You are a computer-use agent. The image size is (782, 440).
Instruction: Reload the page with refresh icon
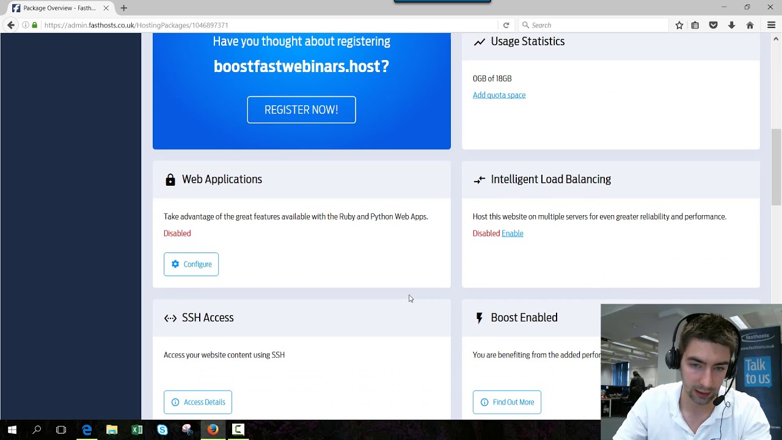tap(506, 25)
